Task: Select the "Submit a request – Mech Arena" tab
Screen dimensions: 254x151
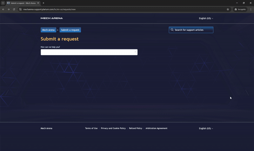Action: click(23, 3)
